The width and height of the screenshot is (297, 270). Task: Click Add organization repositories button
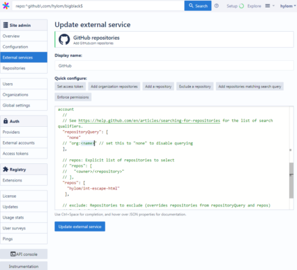point(114,86)
